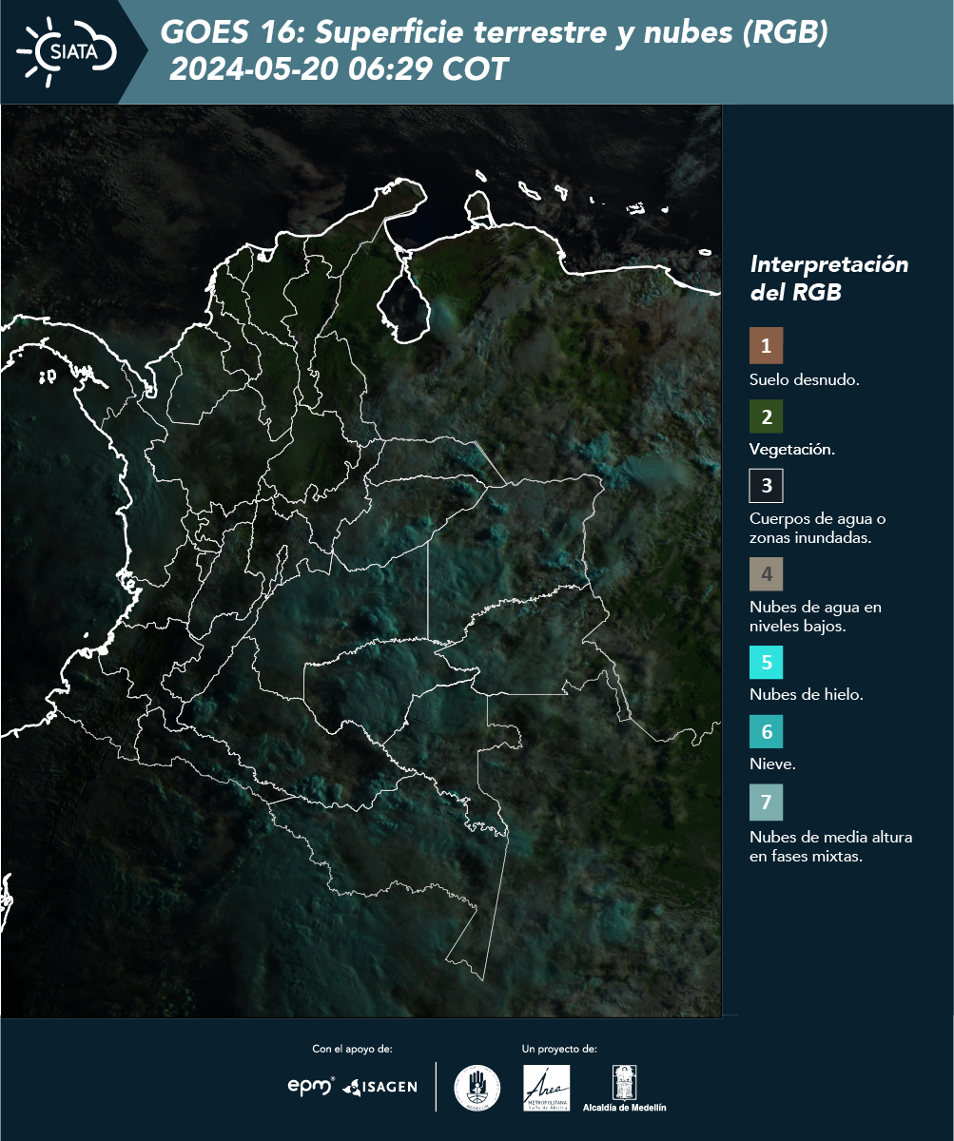Image resolution: width=954 pixels, height=1141 pixels.
Task: Select the green swatch numbered 2
Action: pyautogui.click(x=766, y=416)
